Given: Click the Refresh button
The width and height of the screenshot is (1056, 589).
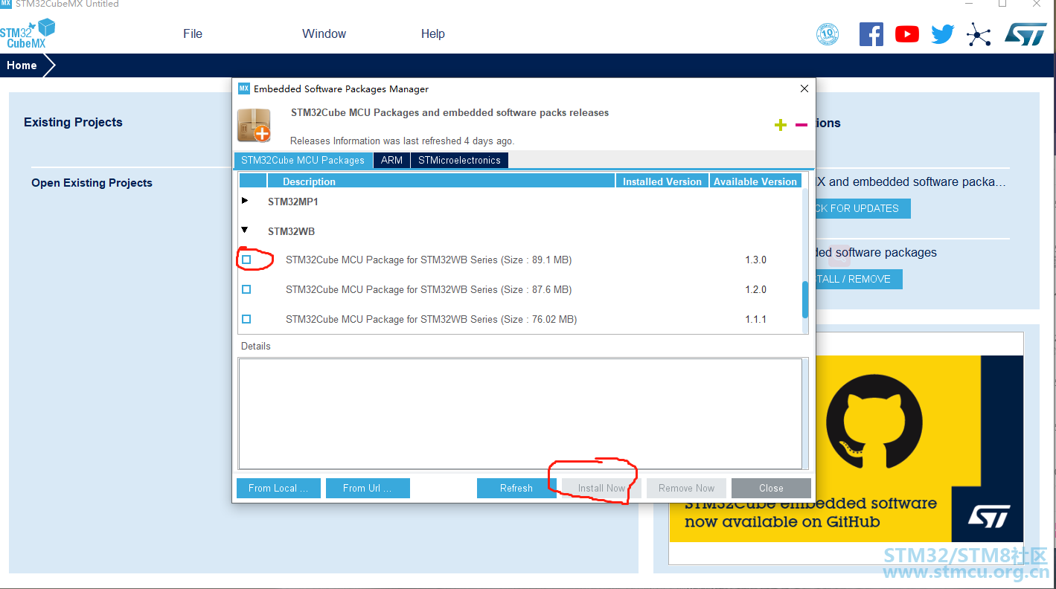Looking at the screenshot, I should coord(516,488).
